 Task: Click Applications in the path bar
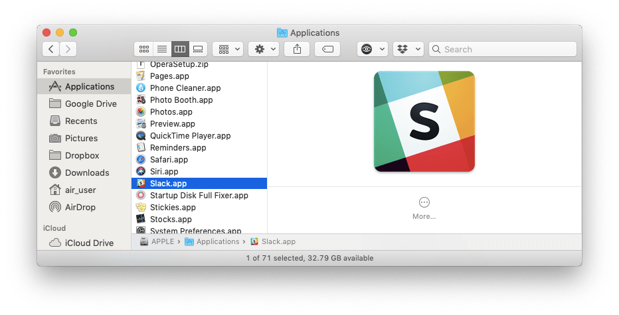[x=213, y=241]
